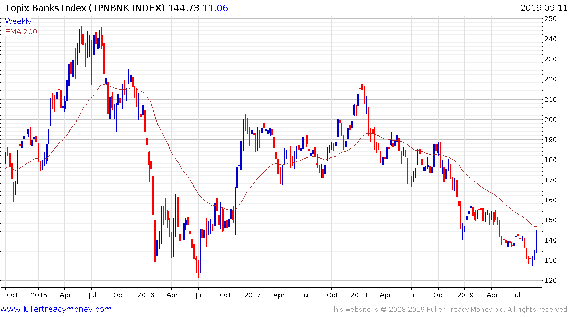Click the y-axis label '240'
The width and height of the screenshot is (568, 317).
pyautogui.click(x=551, y=39)
